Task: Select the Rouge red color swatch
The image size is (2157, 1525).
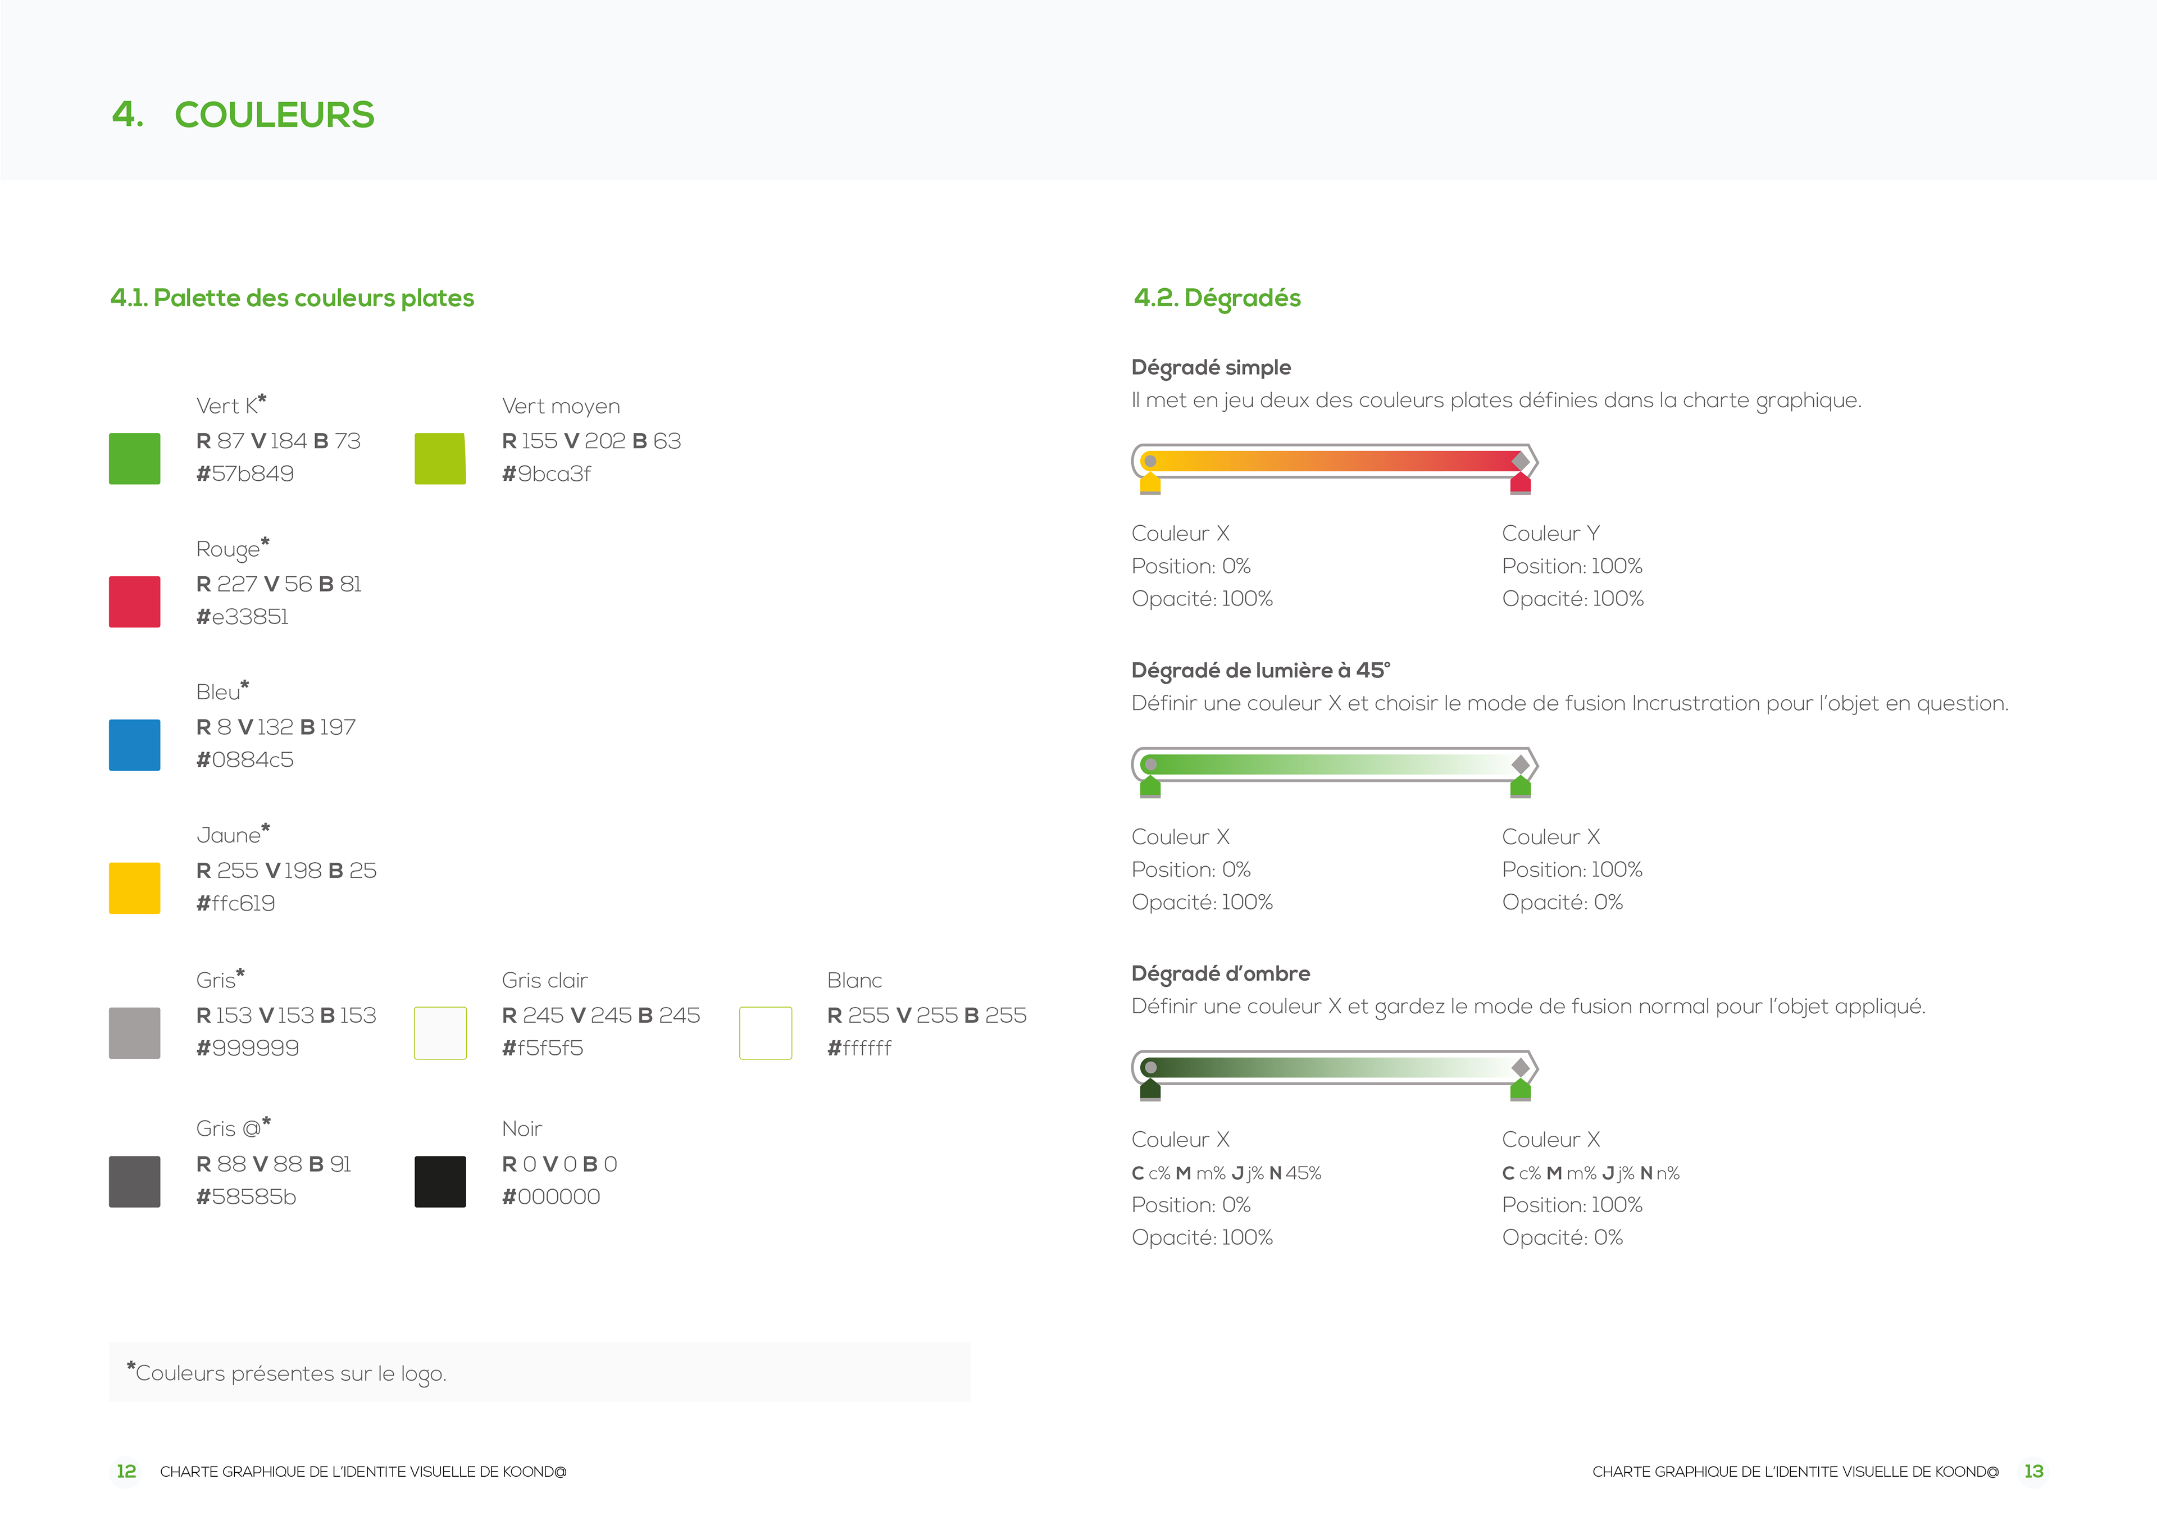Action: 134,602
